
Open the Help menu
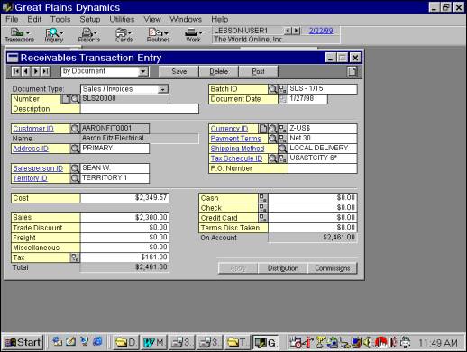(219, 20)
